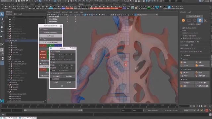
Task: Click the Freeze (Translate) button
Action: [51, 32]
